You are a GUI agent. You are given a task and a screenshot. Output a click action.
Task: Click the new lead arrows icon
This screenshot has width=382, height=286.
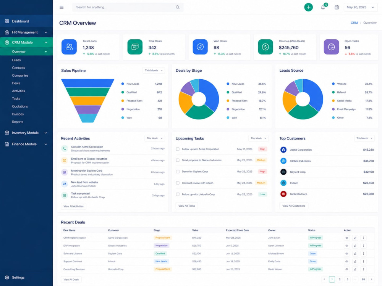pyautogui.click(x=64, y=184)
